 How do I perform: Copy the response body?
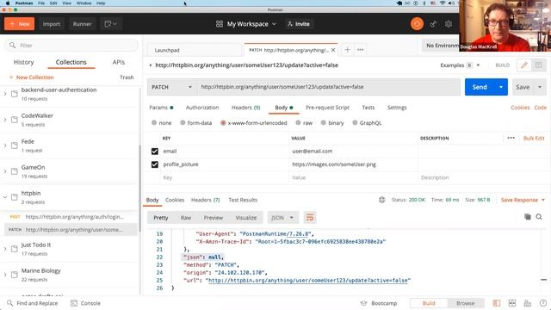click(528, 216)
